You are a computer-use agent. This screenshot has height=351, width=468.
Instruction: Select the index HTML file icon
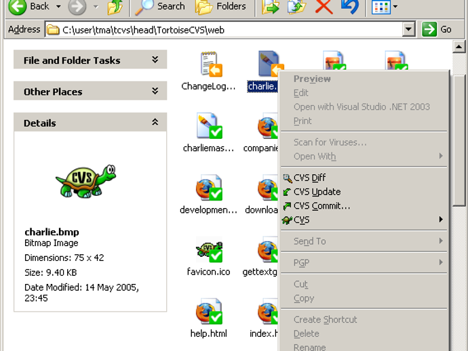coord(268,311)
